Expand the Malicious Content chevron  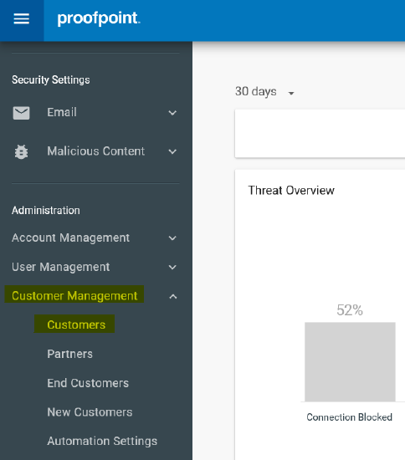pos(172,151)
